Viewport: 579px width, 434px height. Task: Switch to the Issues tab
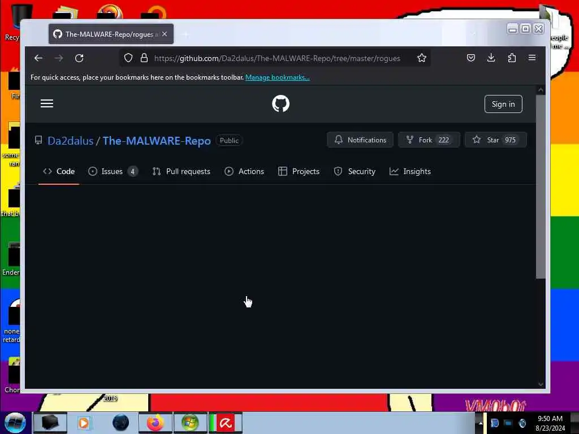tap(113, 171)
